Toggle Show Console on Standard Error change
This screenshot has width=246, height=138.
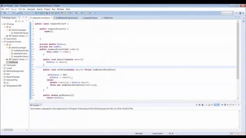218,105
